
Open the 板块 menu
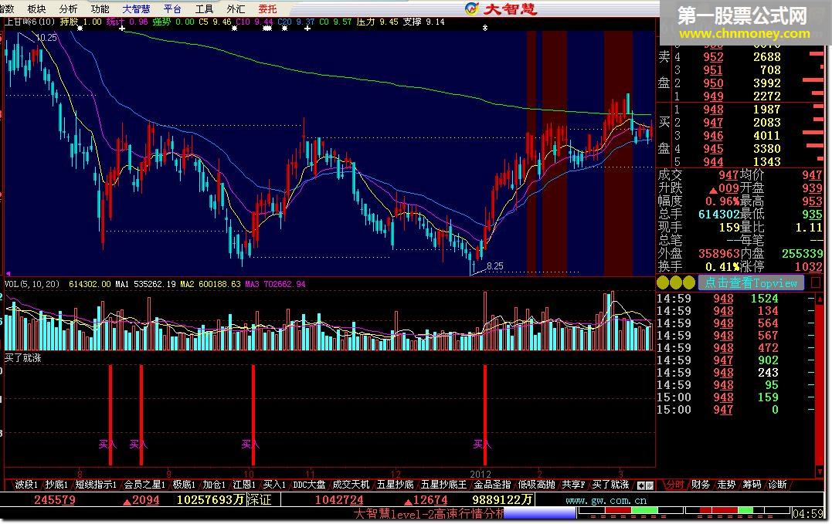tap(36, 9)
